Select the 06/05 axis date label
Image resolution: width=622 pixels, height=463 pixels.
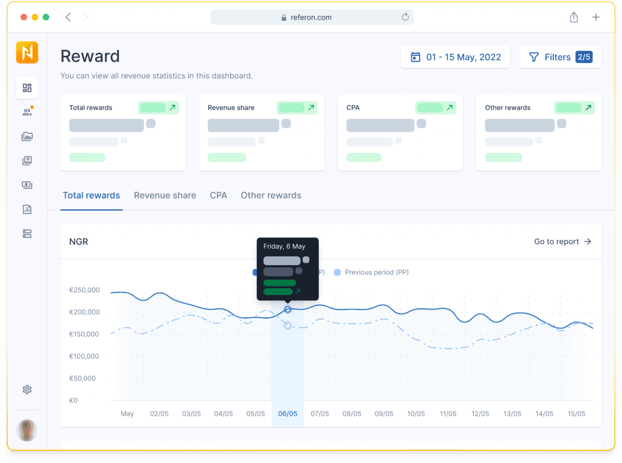[x=287, y=413]
